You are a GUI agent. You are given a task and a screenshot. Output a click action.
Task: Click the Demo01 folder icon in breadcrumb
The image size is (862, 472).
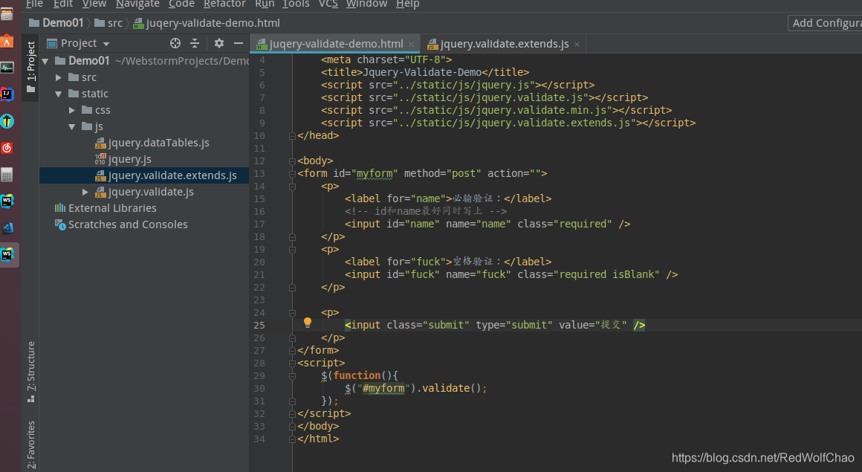34,23
